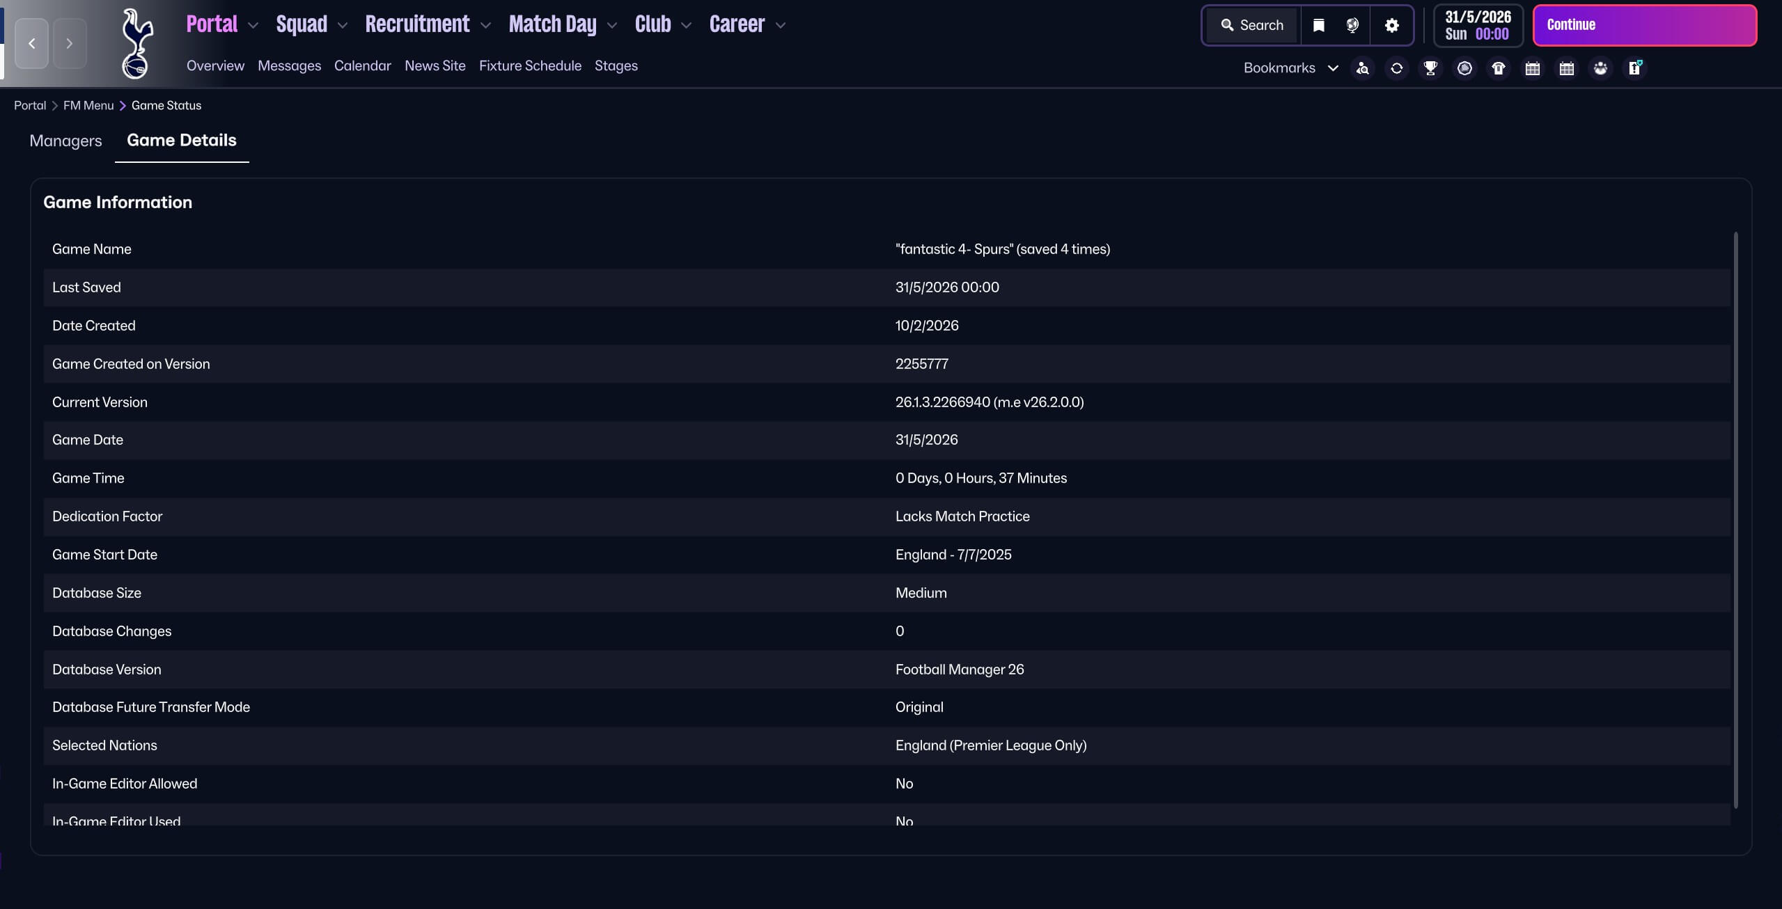The width and height of the screenshot is (1782, 909).
Task: Open player search bookmark icon
Action: [x=1362, y=68]
